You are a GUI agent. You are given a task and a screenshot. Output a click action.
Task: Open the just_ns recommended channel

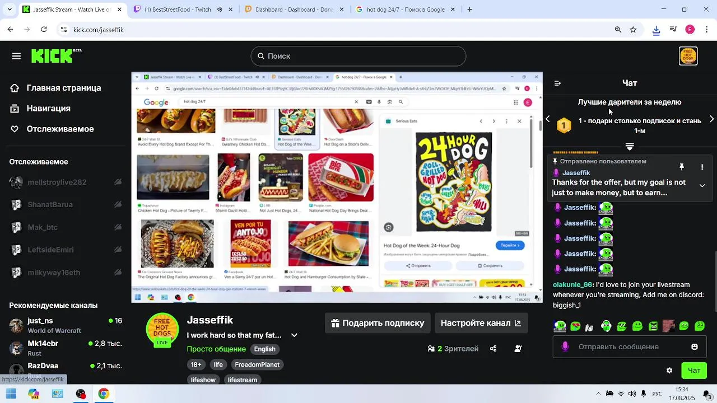66,325
